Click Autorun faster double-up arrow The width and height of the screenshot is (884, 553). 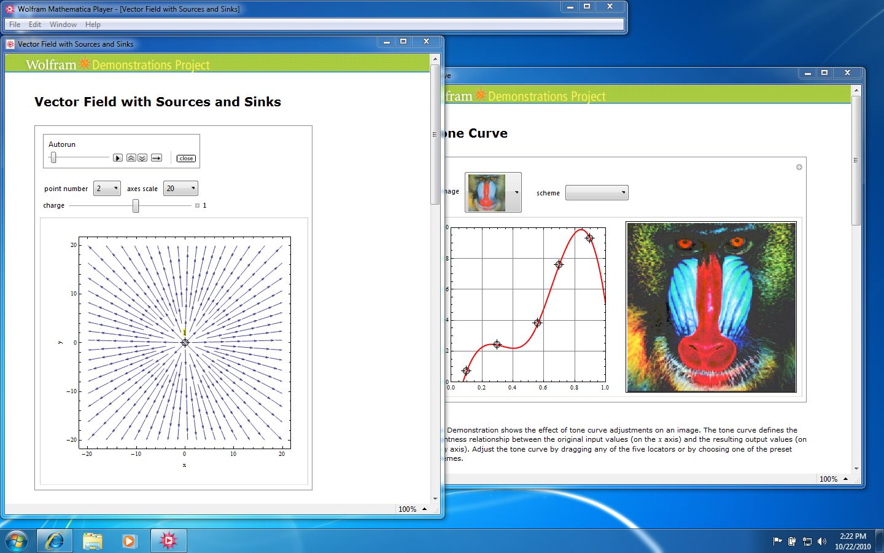pos(131,158)
